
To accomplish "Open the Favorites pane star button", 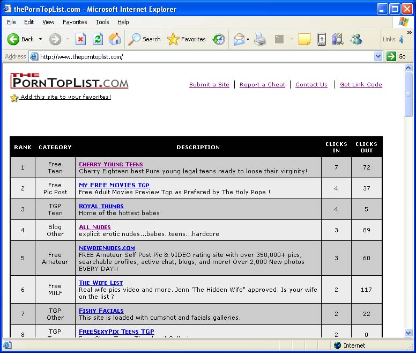I will click(x=186, y=39).
